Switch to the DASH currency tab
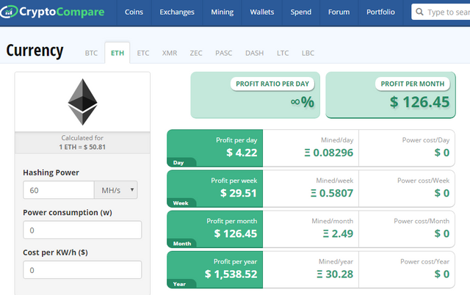 (255, 53)
